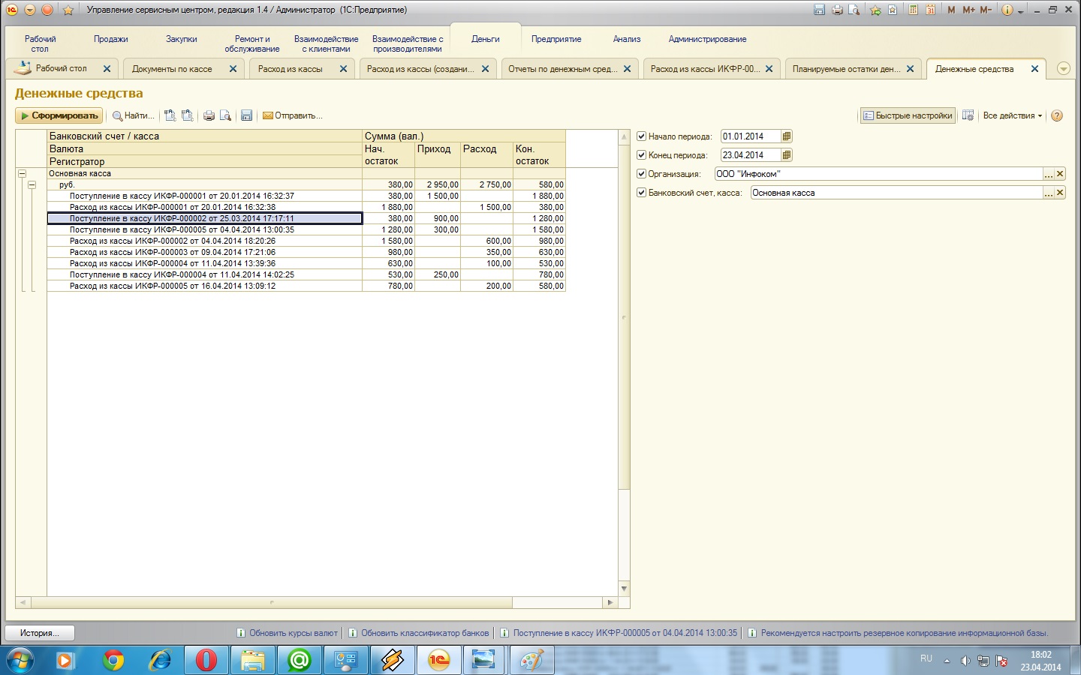Click the help question mark icon
1081x675 pixels.
pyautogui.click(x=1057, y=115)
